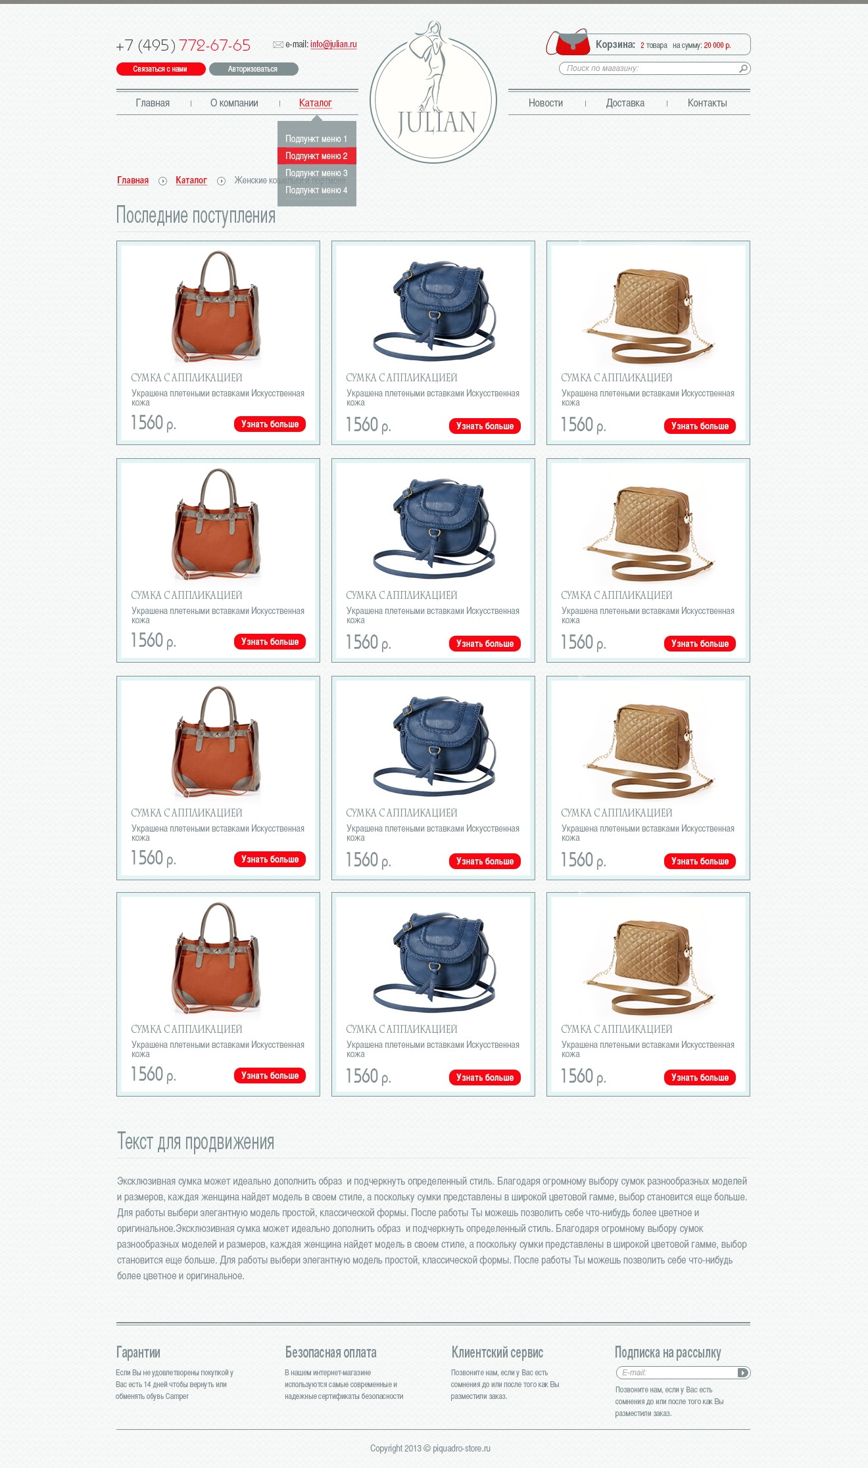Choose Подпункт меню 1 submenu item
The height and width of the screenshot is (1468, 868).
tap(317, 139)
